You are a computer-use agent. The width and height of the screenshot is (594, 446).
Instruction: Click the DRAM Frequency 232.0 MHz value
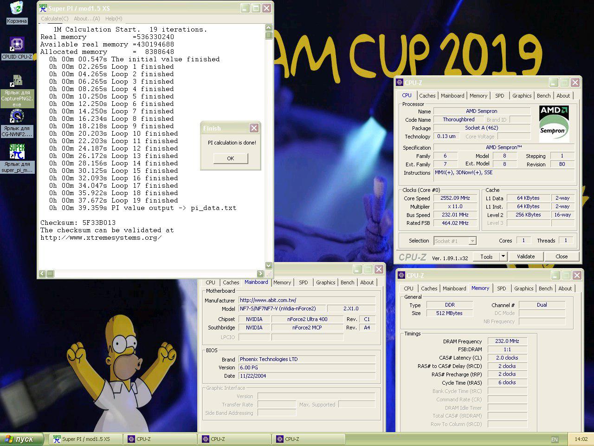click(507, 341)
